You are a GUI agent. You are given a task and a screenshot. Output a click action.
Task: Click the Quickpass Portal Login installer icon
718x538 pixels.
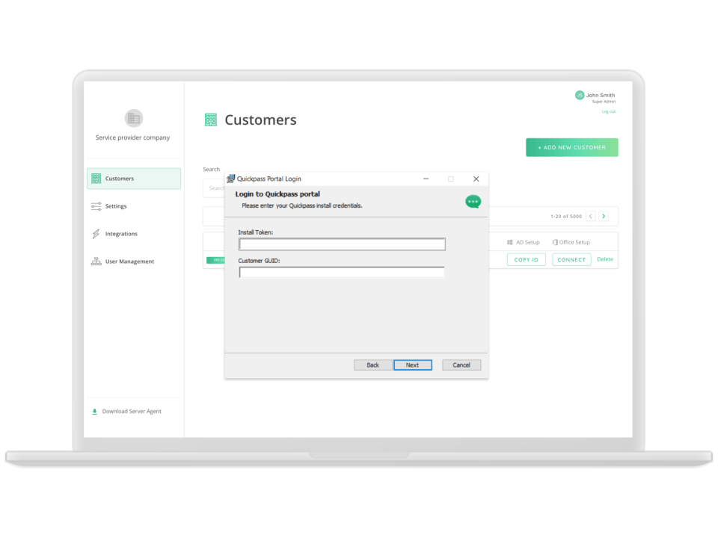231,179
